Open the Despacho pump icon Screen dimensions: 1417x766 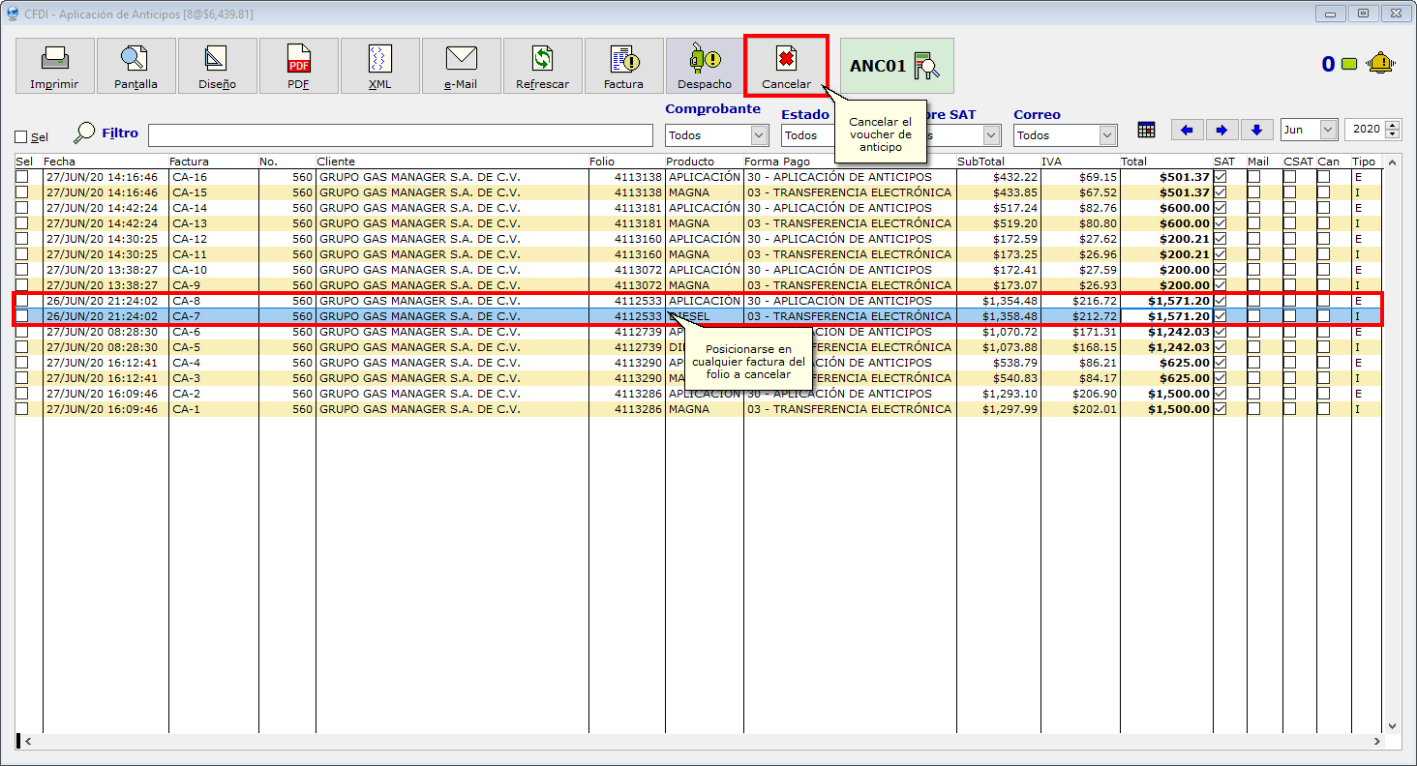[704, 59]
